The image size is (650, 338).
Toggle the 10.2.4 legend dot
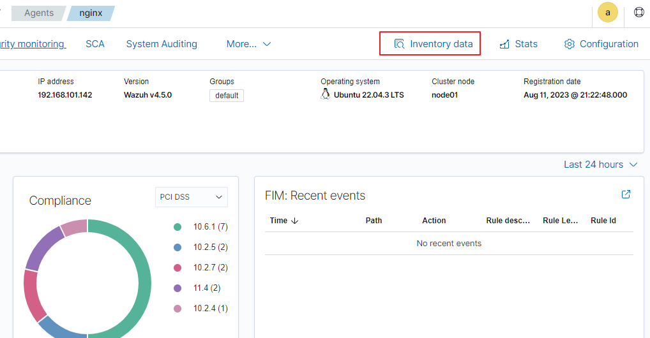[178, 309]
